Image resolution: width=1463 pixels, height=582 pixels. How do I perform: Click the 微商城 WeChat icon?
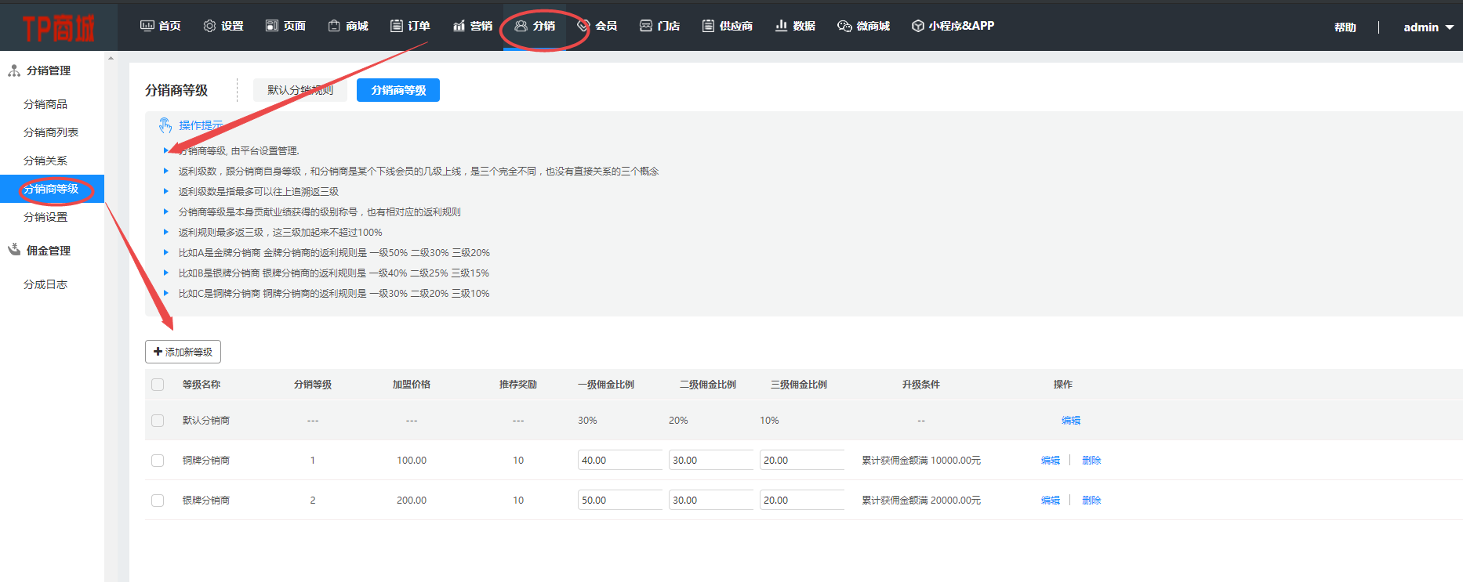coord(844,26)
